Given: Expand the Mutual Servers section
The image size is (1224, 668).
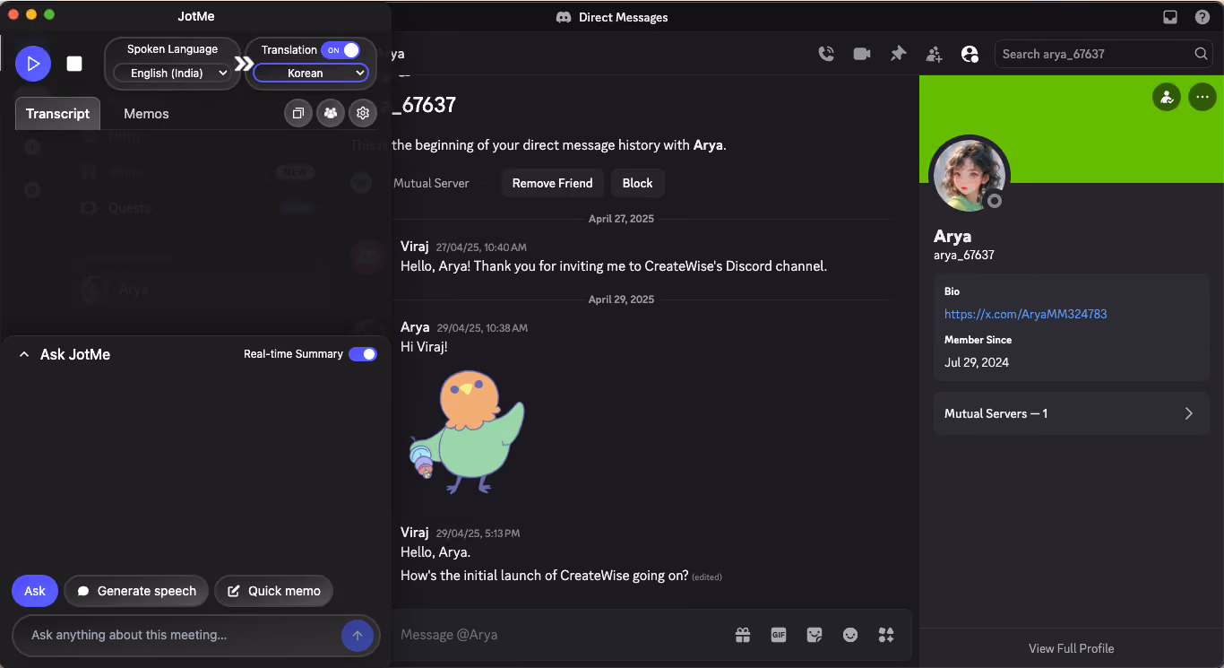Looking at the screenshot, I should [1072, 413].
